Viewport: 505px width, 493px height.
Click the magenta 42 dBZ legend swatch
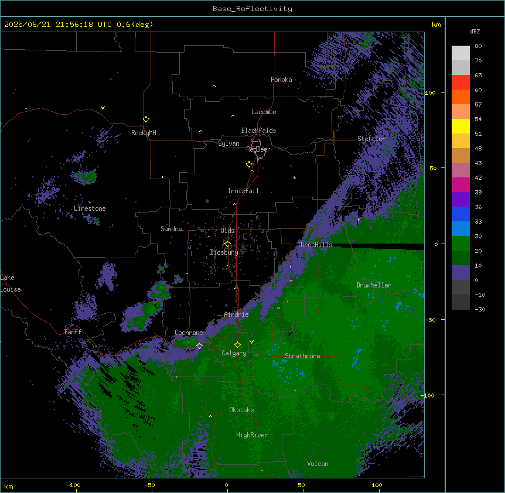pos(460,184)
